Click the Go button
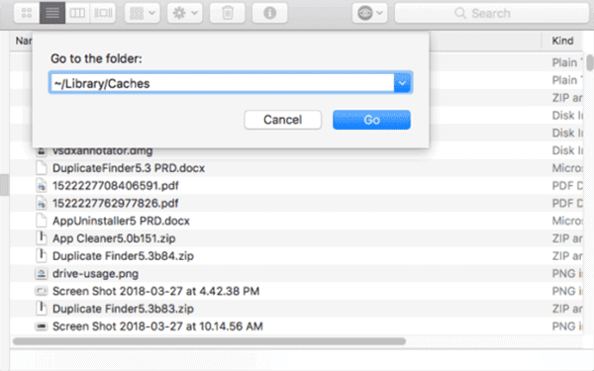 coord(371,120)
